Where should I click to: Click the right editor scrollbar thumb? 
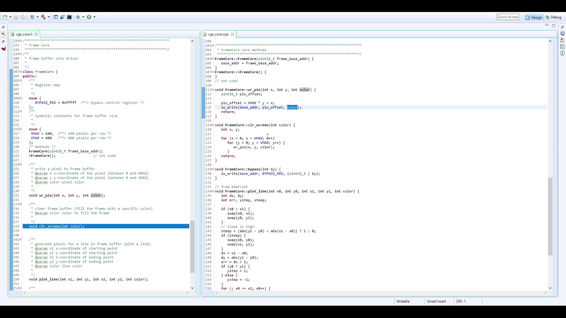550,216
